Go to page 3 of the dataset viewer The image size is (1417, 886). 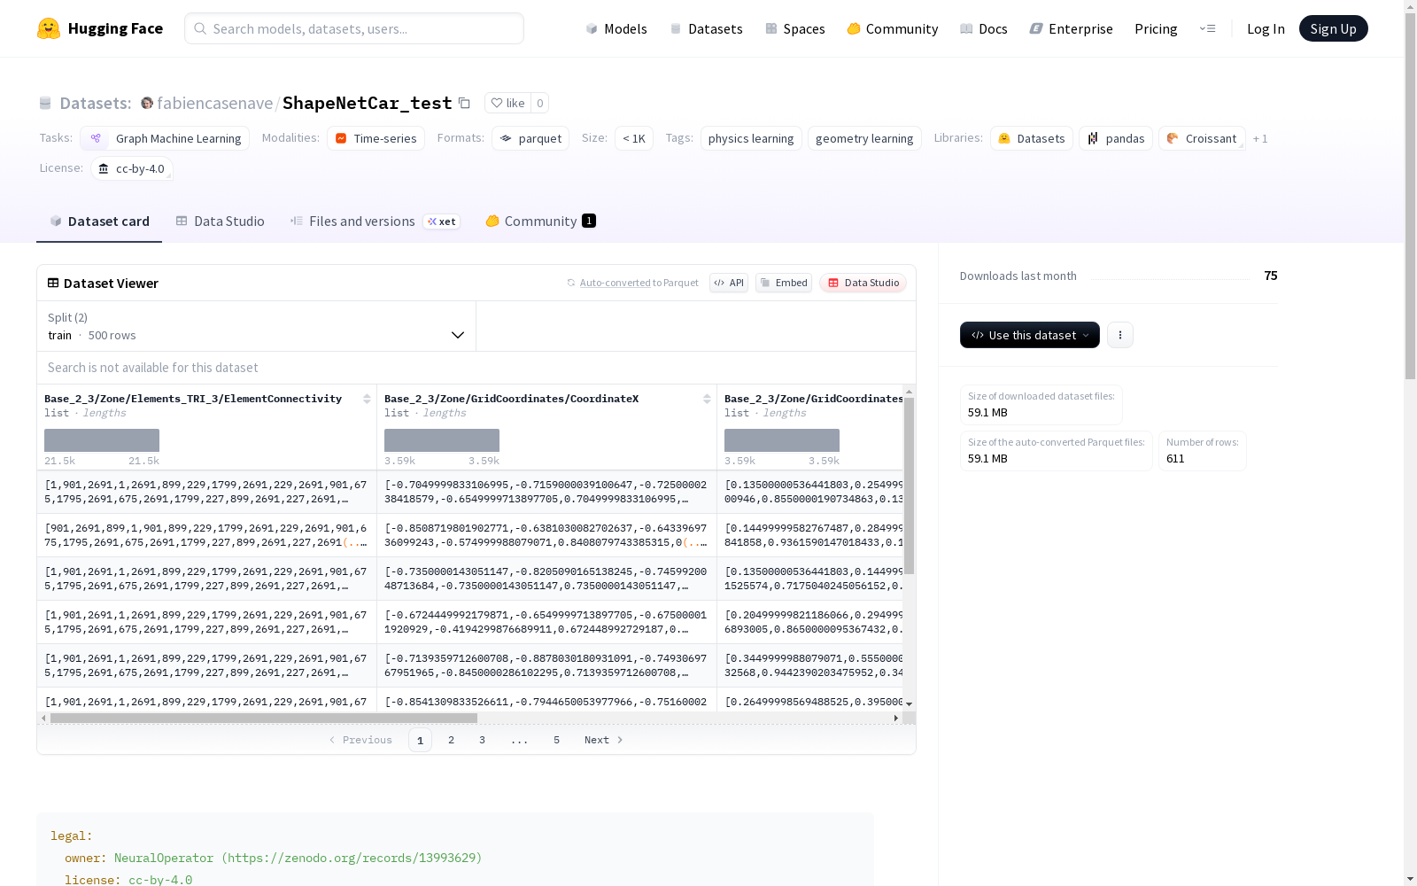click(x=483, y=740)
